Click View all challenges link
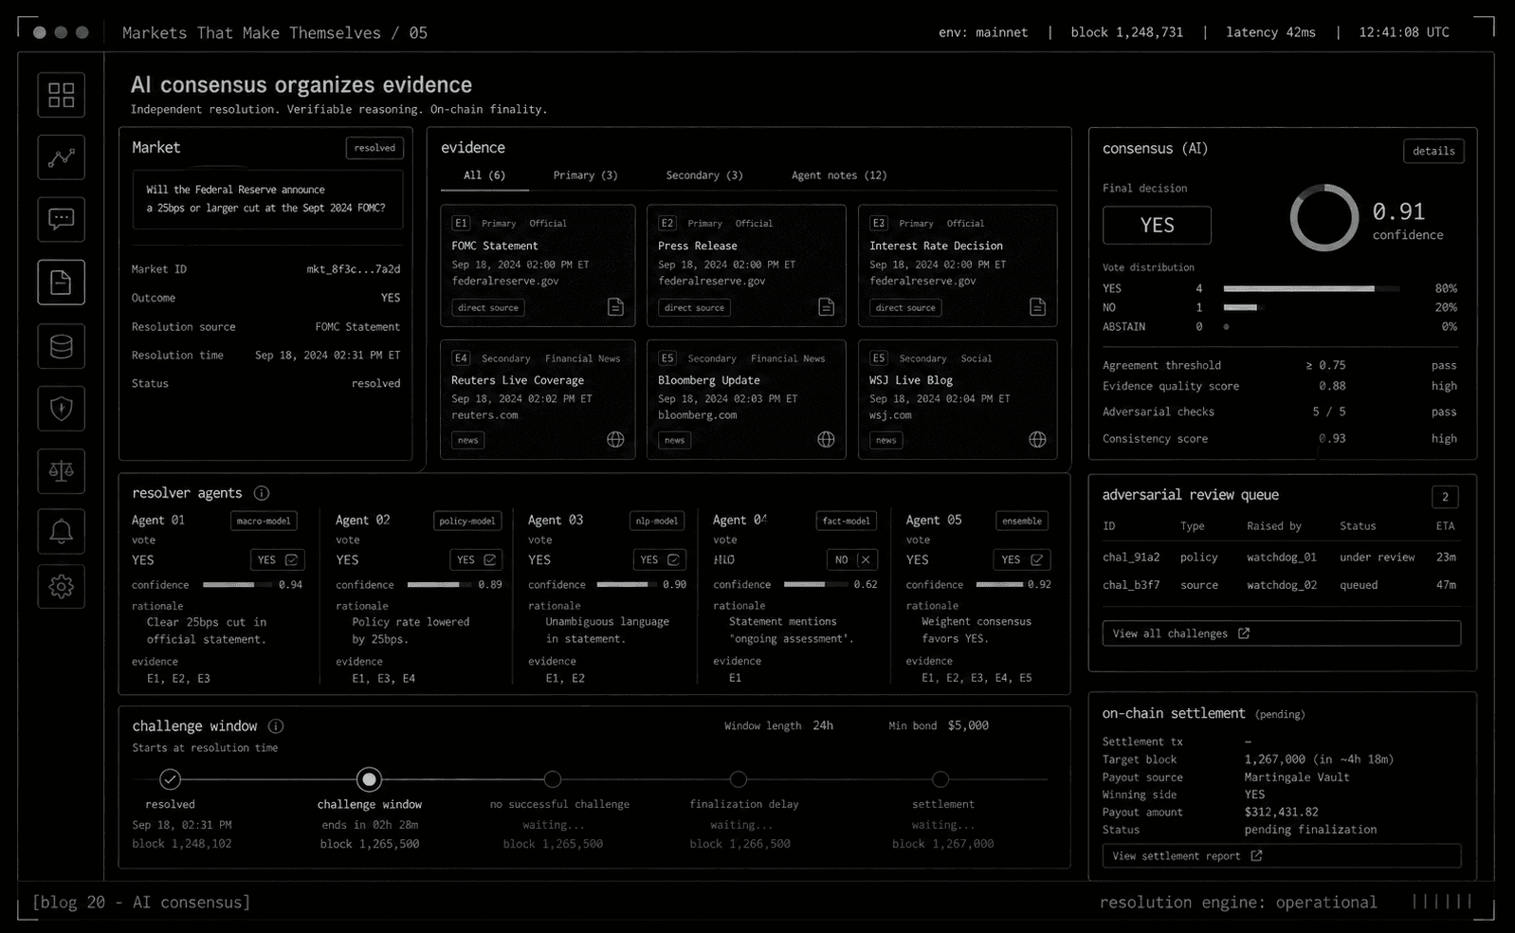This screenshot has width=1515, height=933. pyautogui.click(x=1281, y=633)
